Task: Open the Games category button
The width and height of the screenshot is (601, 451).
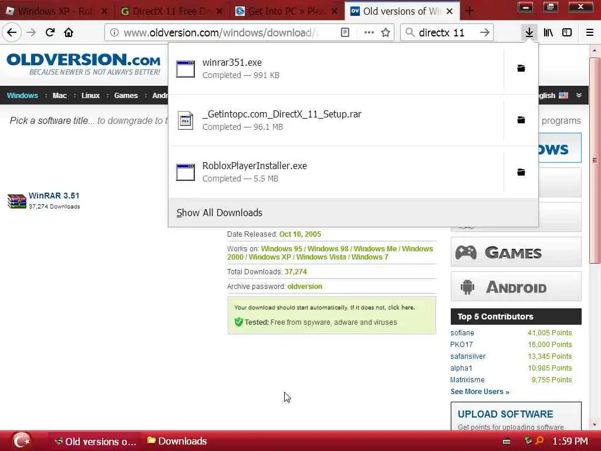Action: point(516,252)
